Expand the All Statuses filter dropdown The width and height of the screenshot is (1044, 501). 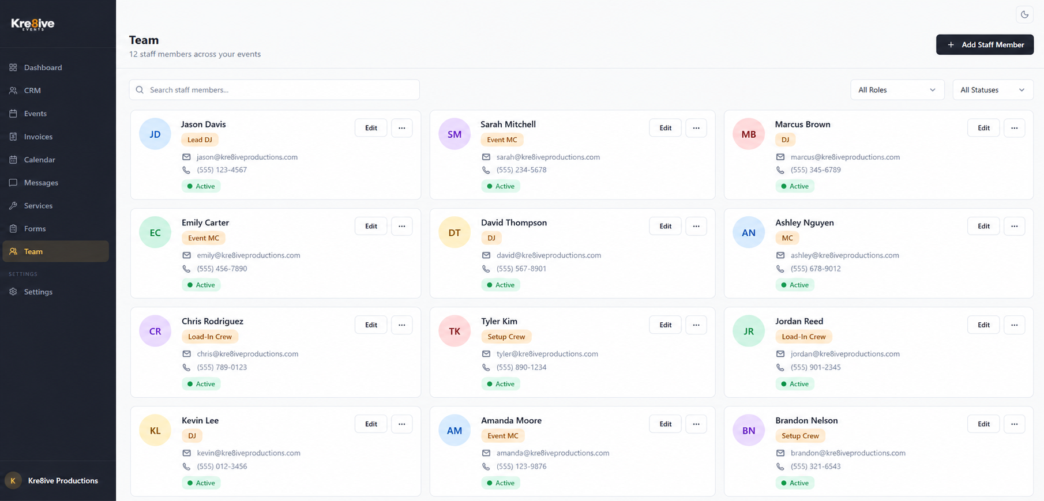(993, 90)
